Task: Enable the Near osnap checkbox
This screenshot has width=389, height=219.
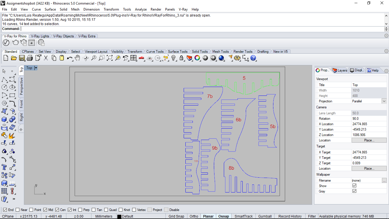Action: pos(18,210)
